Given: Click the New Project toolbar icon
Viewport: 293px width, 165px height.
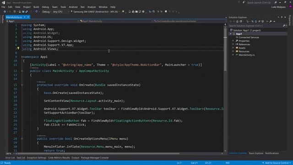Looking at the screenshot, I should (x=15, y=11).
